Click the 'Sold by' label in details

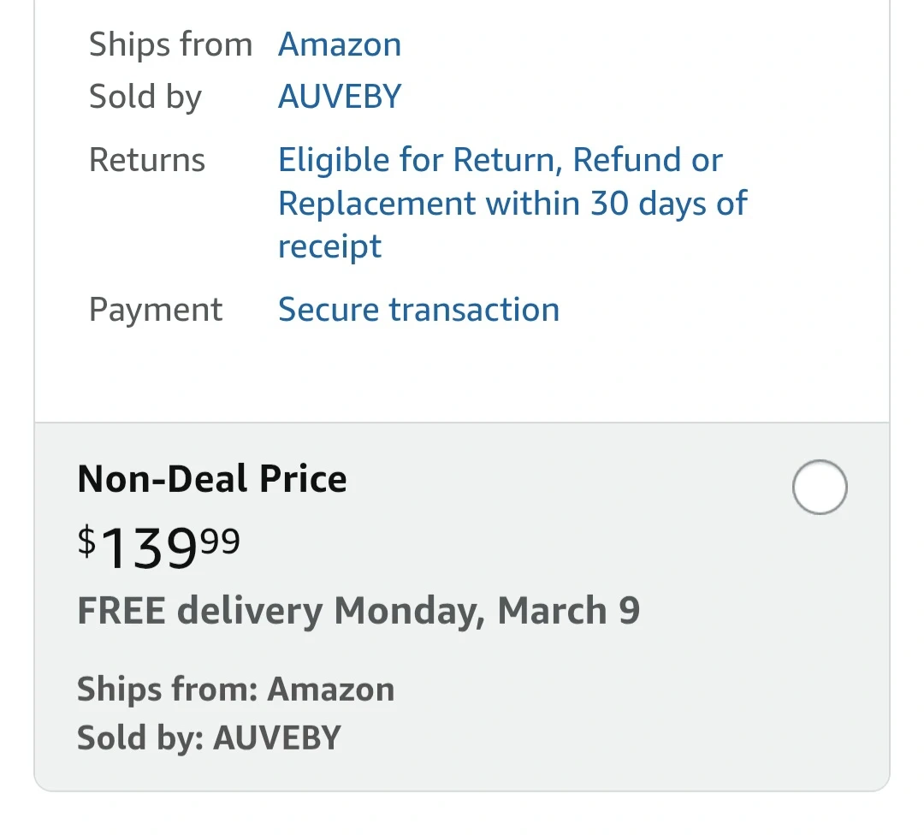[145, 96]
